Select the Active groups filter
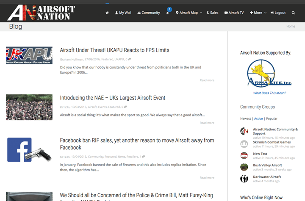Viewport: 305px width, 201px height. [258, 118]
